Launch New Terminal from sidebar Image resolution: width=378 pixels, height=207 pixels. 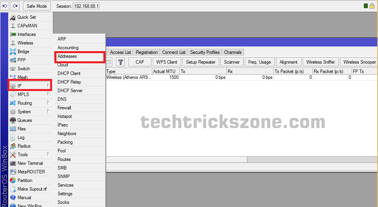coord(31,163)
